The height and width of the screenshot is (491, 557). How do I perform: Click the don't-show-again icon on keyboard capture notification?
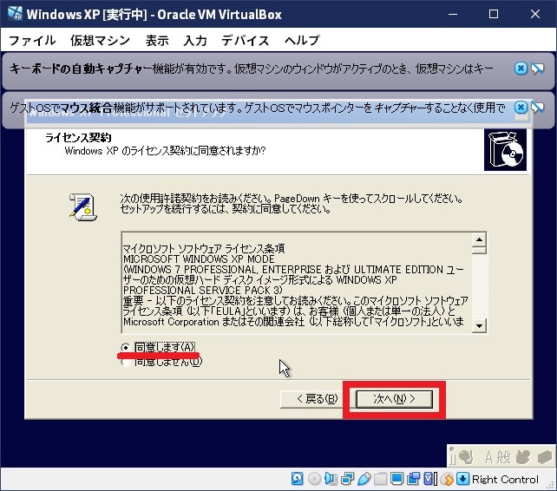coord(538,69)
